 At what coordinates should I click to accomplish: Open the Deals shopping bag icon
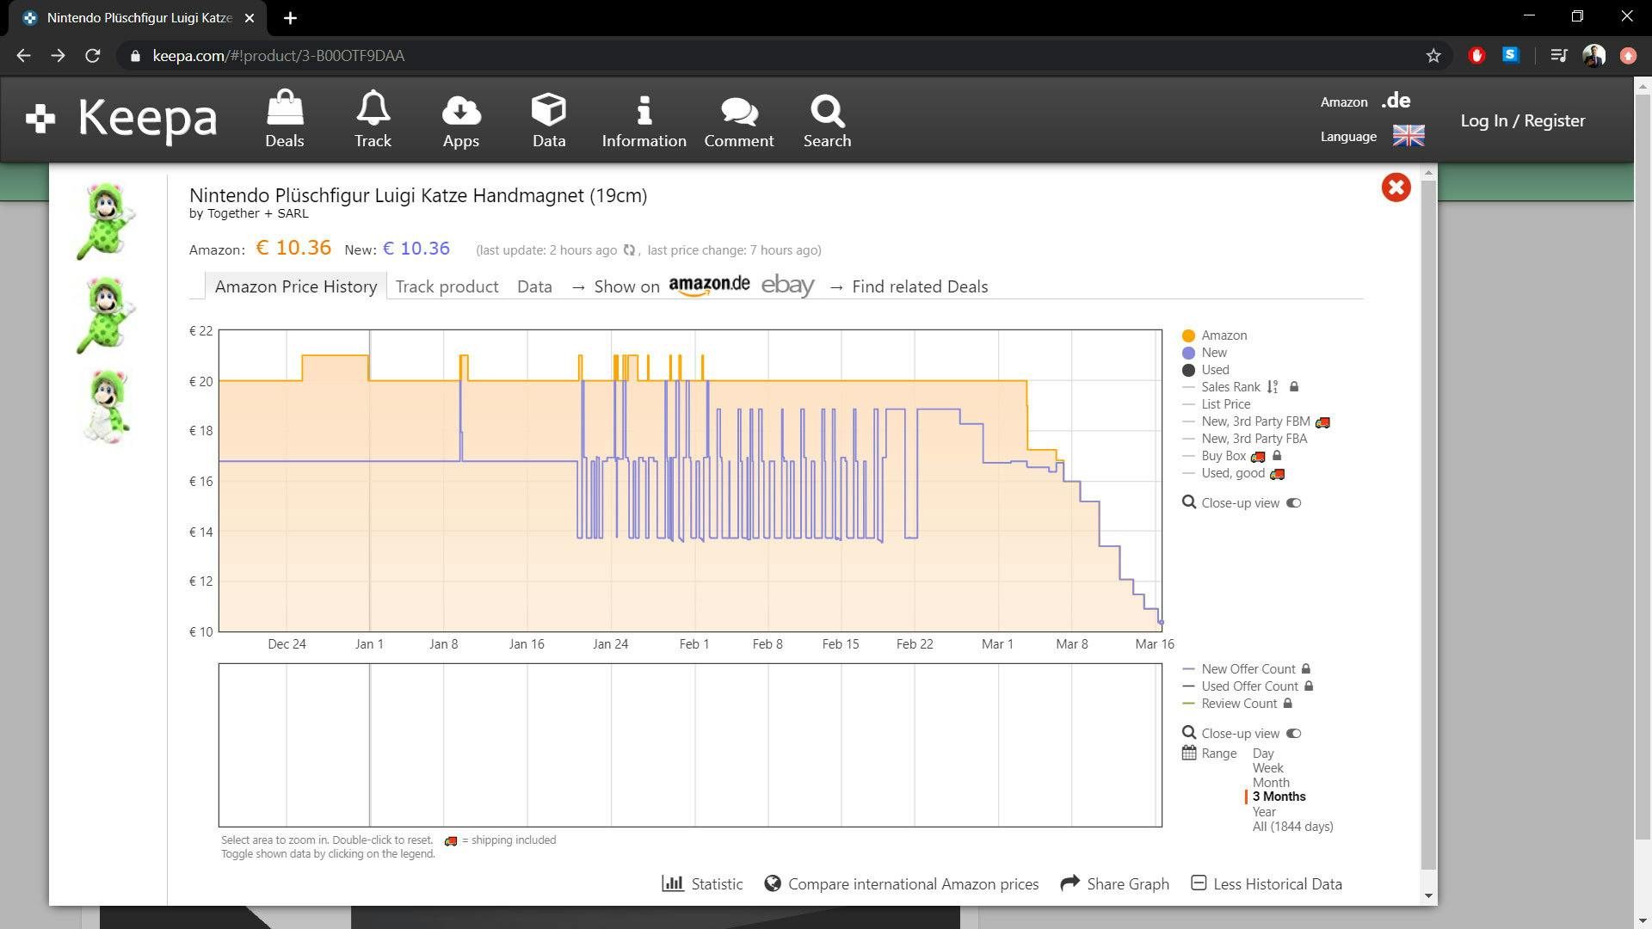click(284, 110)
